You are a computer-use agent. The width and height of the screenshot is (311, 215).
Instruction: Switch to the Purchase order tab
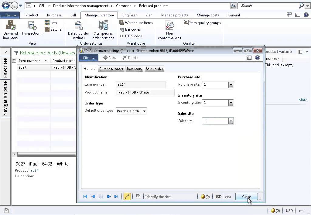click(111, 69)
